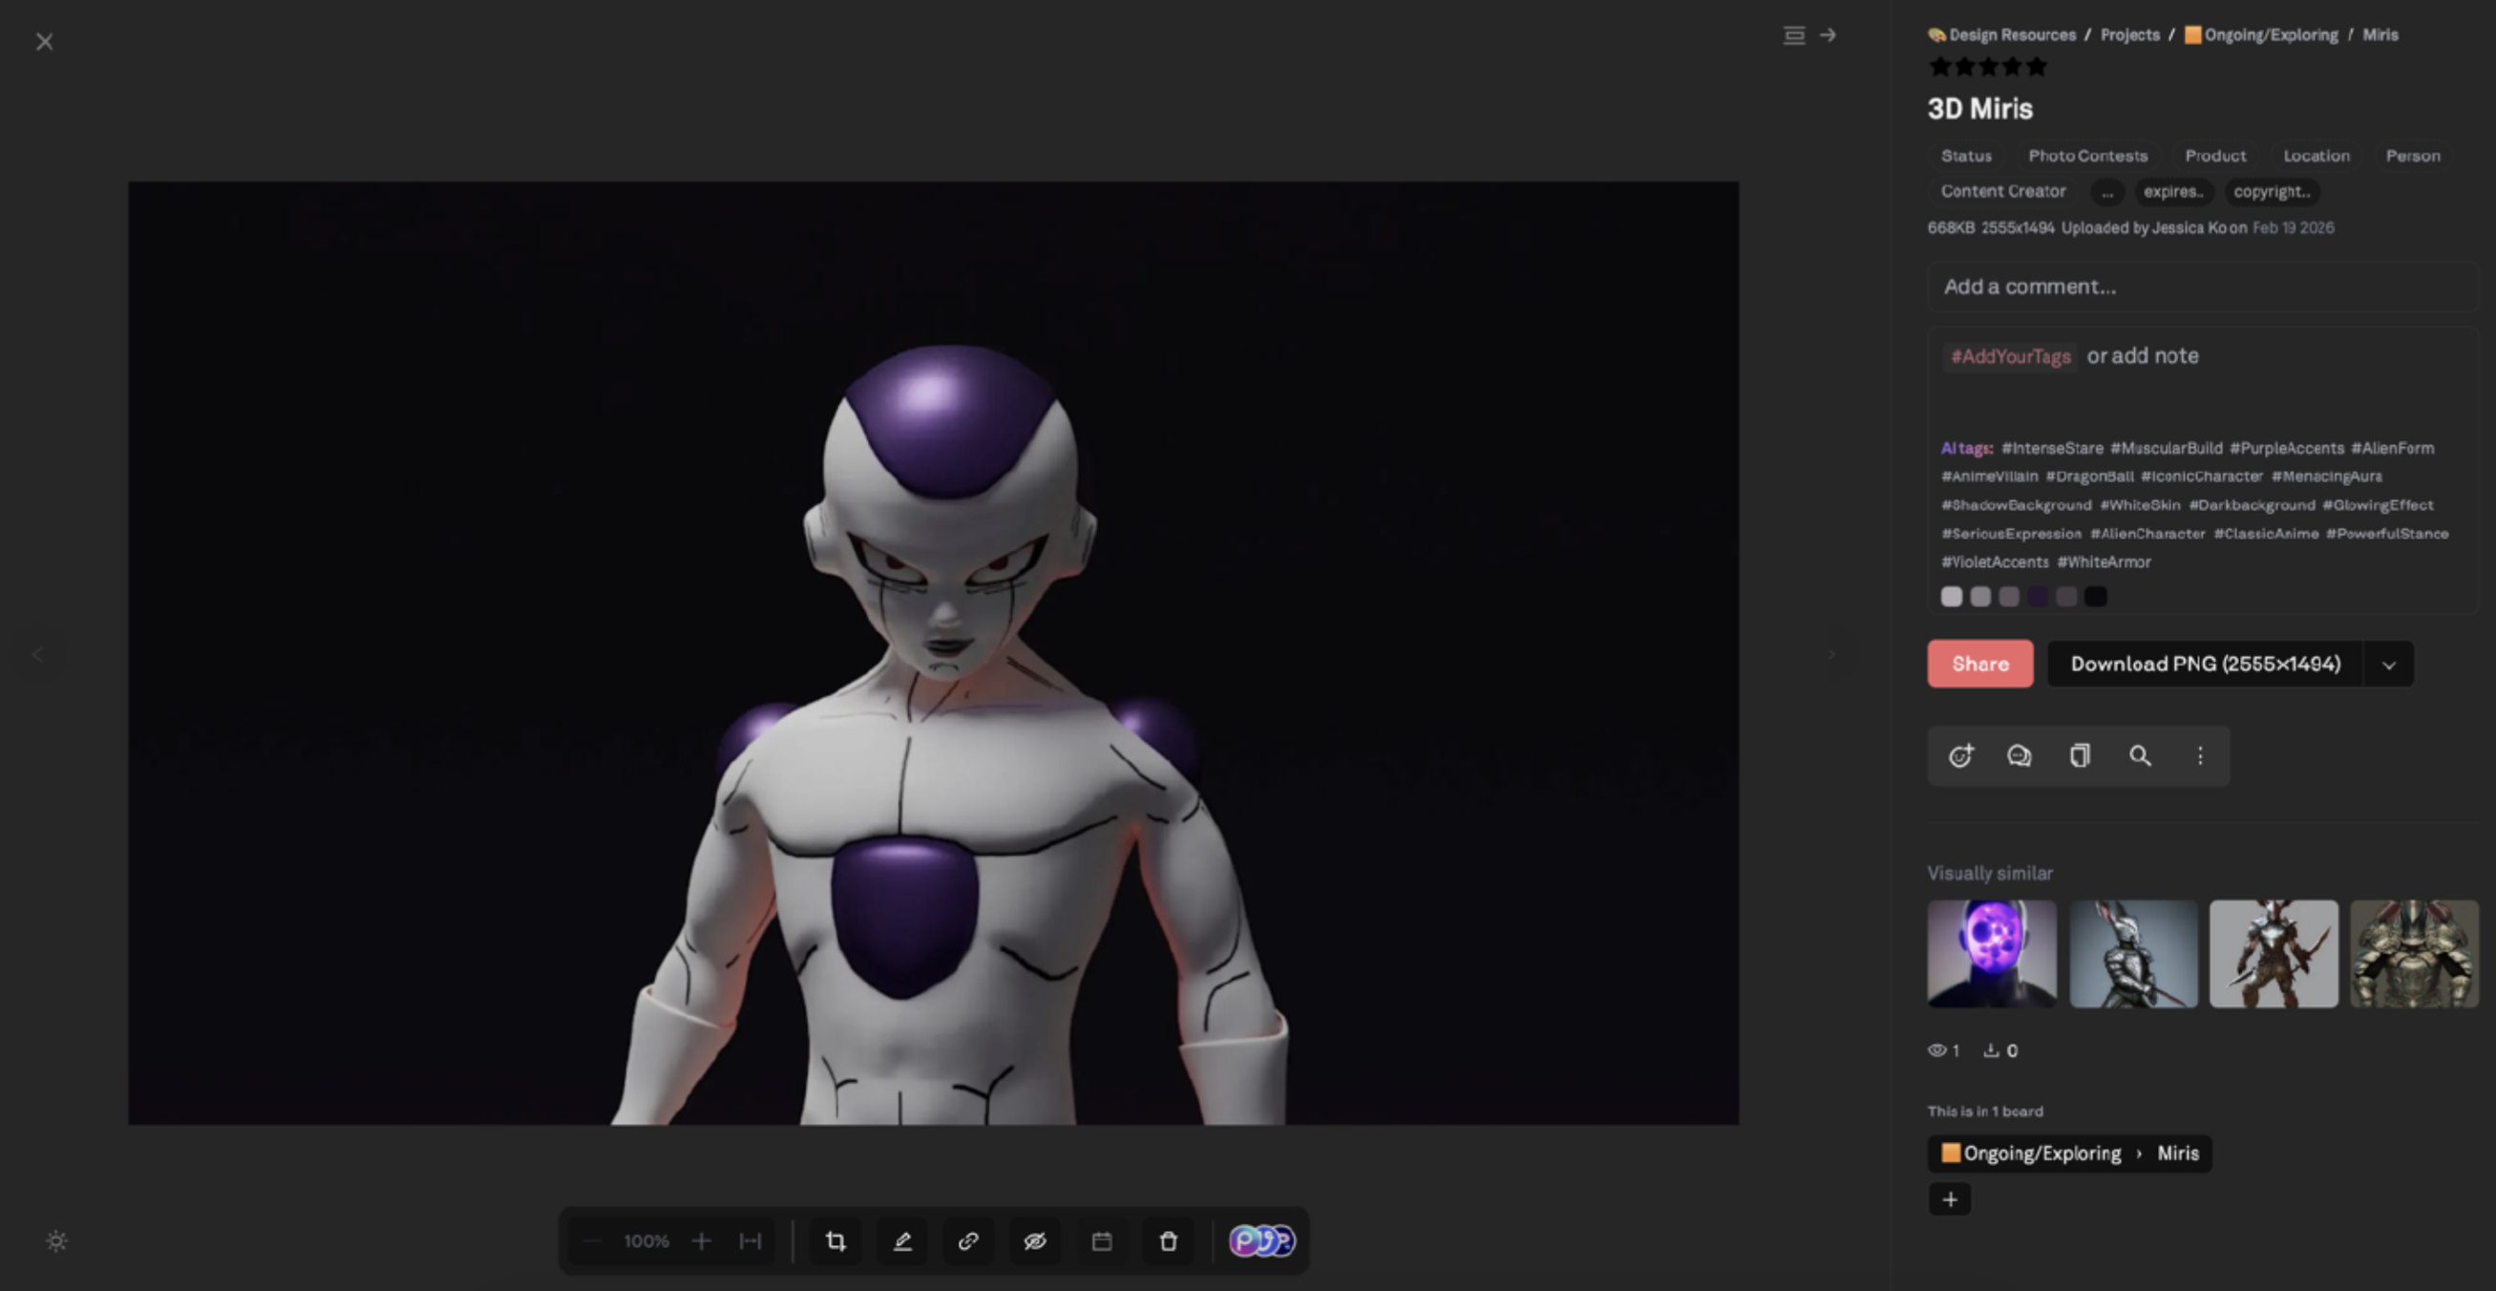Open the calendar expiry icon

coord(1102,1240)
